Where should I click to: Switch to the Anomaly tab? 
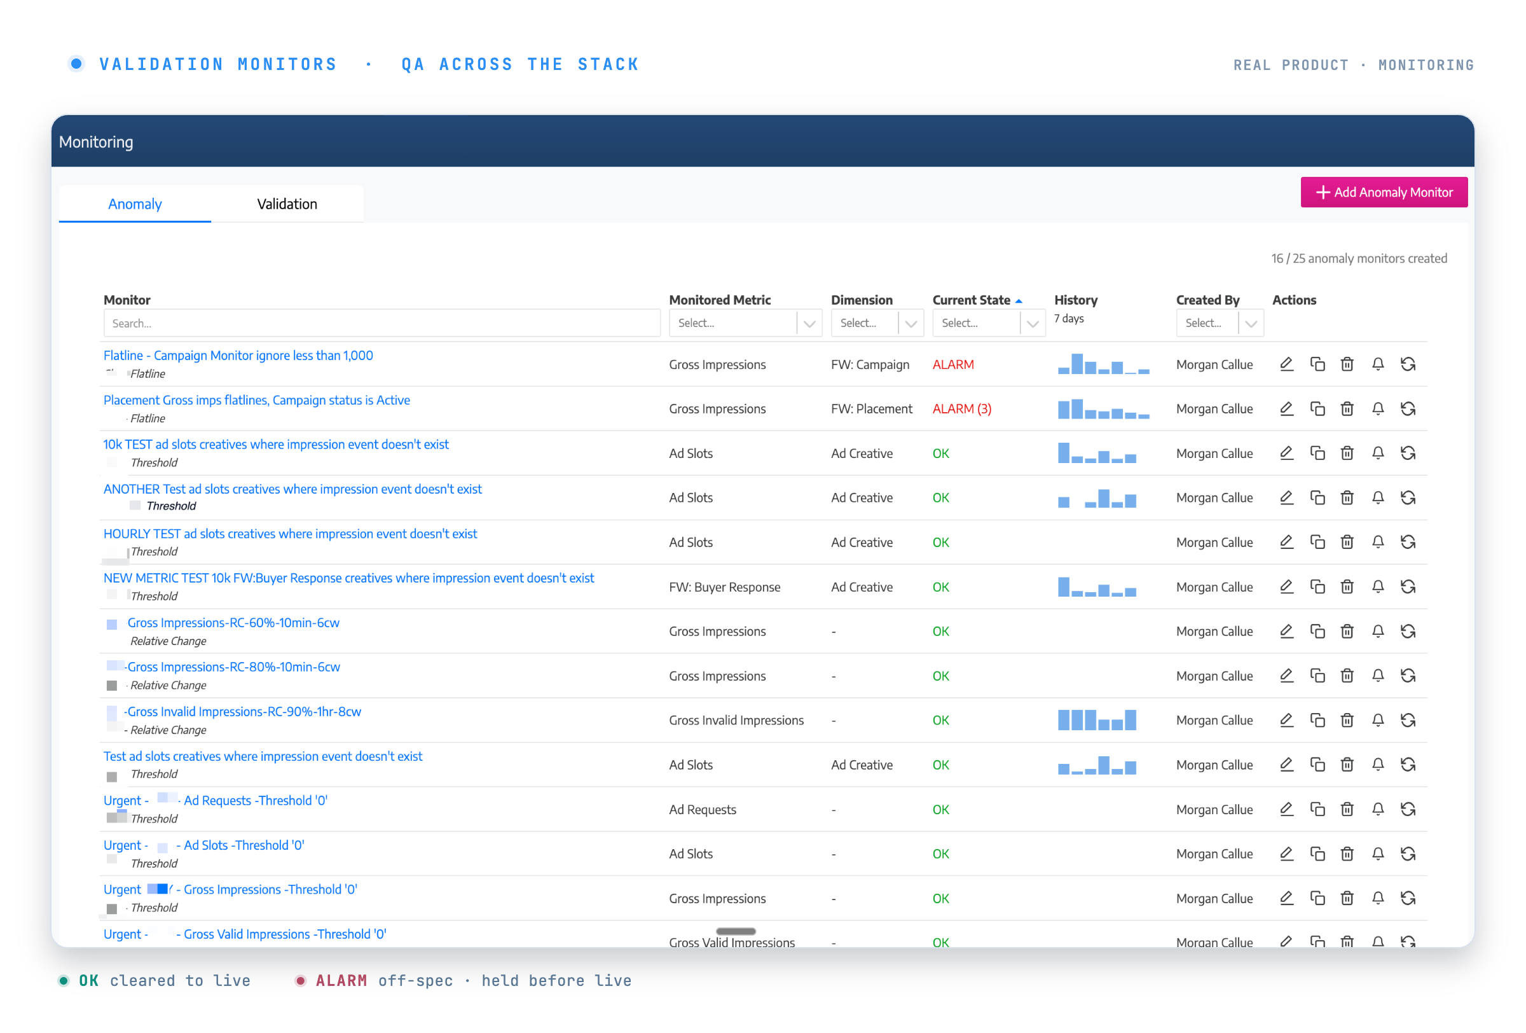[135, 204]
